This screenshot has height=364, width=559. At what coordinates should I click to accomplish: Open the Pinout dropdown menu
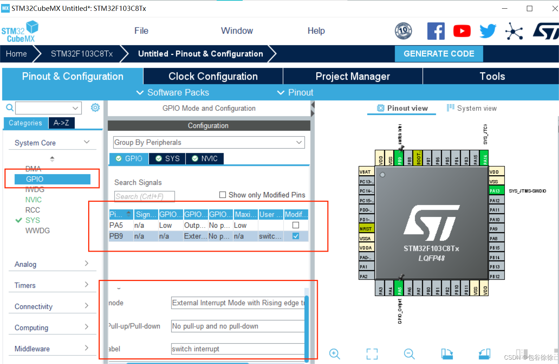point(295,92)
